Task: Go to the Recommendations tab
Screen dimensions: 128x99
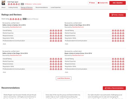Action: coord(42,7)
